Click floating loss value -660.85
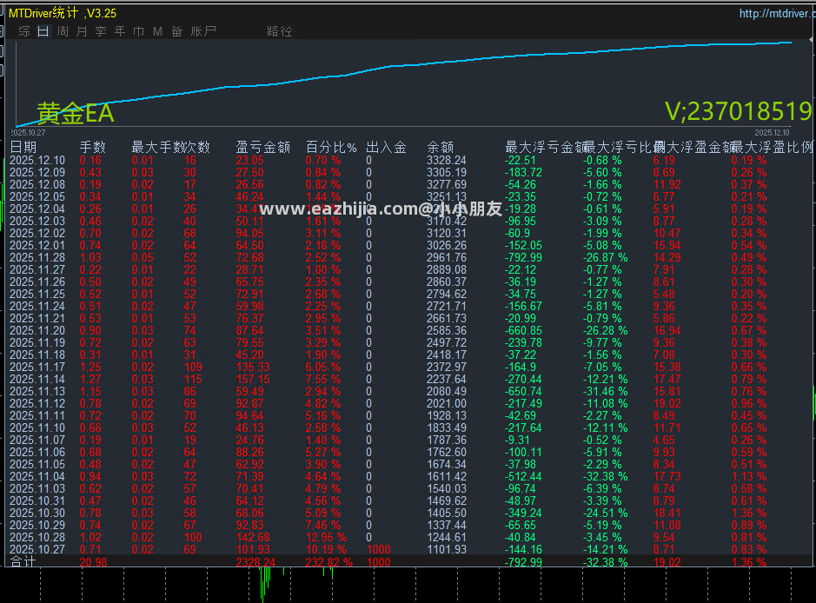The image size is (816, 603). [x=523, y=330]
